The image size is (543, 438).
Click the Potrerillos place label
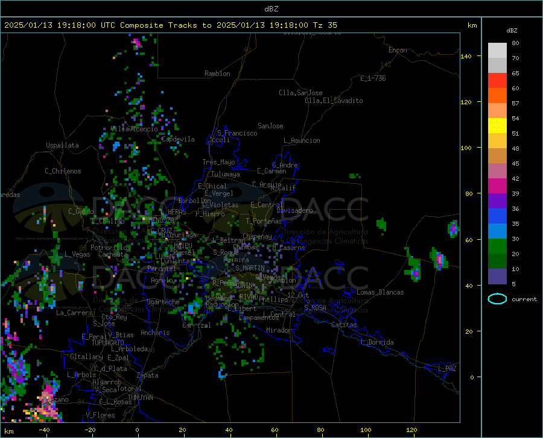tap(110, 248)
